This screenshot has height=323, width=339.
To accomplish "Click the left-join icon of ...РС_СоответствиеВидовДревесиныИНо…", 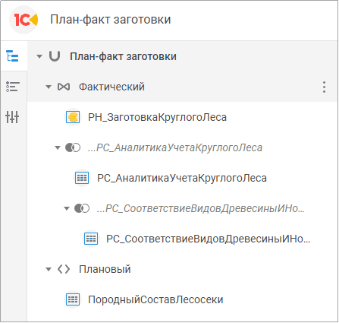I will pos(82,208).
